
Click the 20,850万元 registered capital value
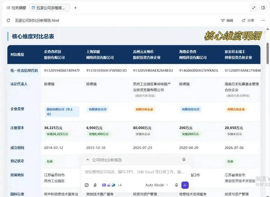tap(234, 128)
